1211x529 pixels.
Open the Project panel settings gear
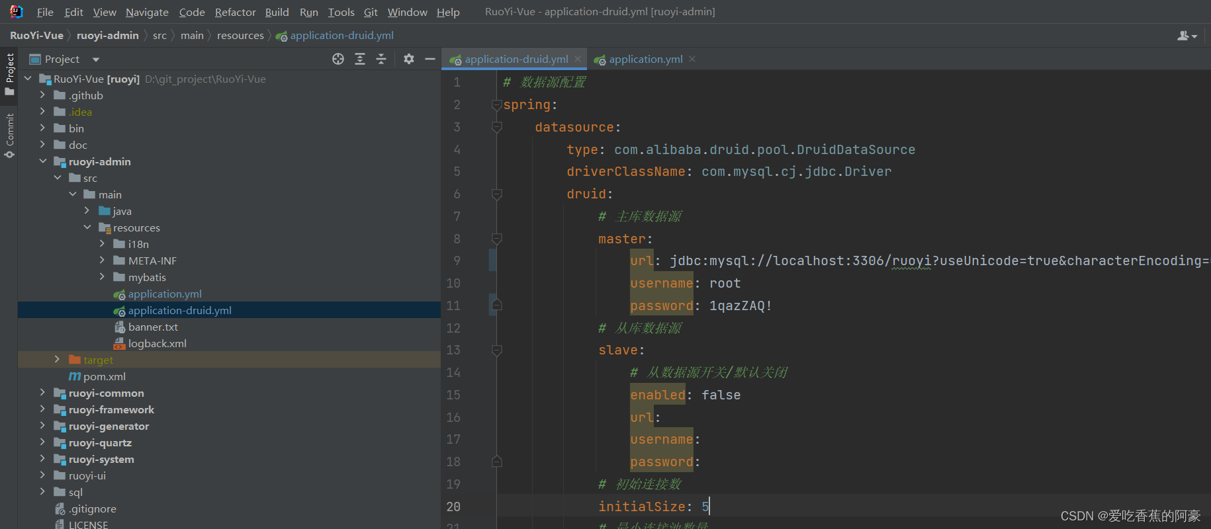409,59
